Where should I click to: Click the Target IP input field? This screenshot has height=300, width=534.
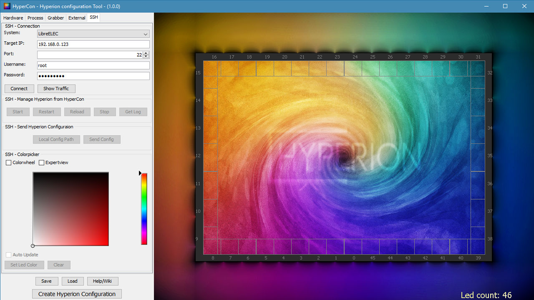tap(93, 44)
